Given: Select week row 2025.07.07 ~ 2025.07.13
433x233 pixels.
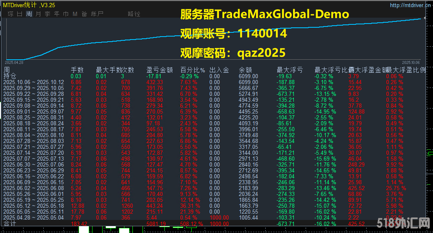Looking at the screenshot, I should pyautogui.click(x=34, y=159).
